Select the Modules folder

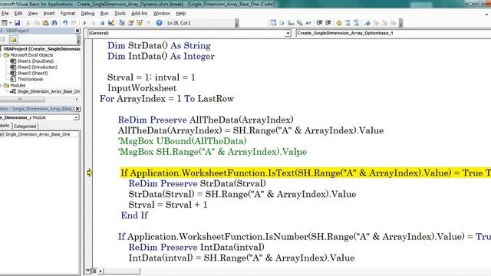pyautogui.click(x=18, y=85)
